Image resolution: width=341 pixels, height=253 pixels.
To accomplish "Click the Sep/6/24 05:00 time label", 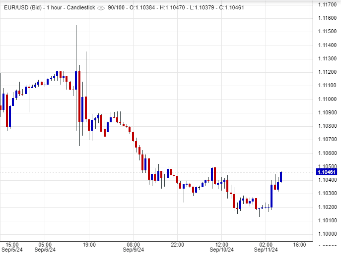I will click(45, 247).
